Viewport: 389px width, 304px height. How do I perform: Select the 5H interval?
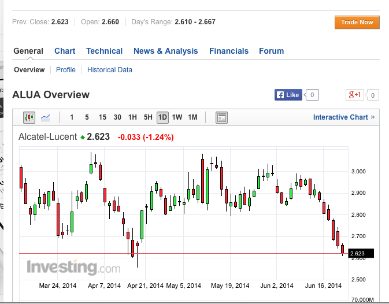pyautogui.click(x=148, y=117)
